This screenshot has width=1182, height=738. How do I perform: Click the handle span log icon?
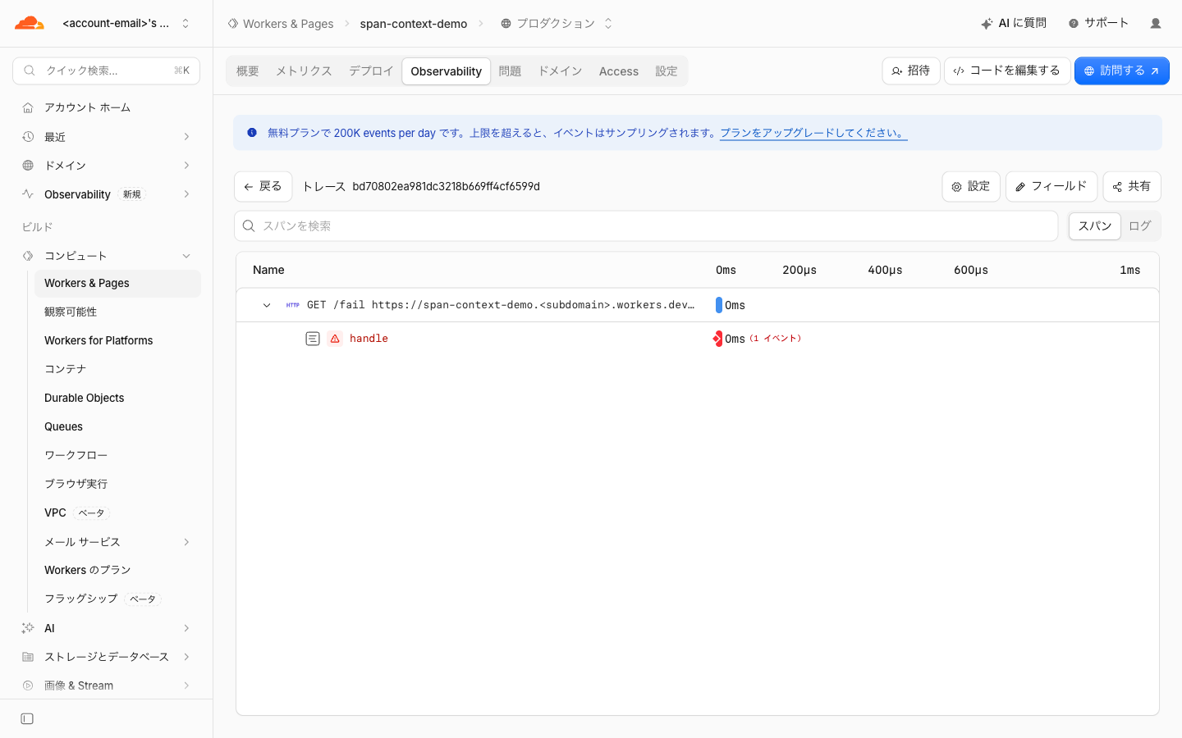(313, 339)
